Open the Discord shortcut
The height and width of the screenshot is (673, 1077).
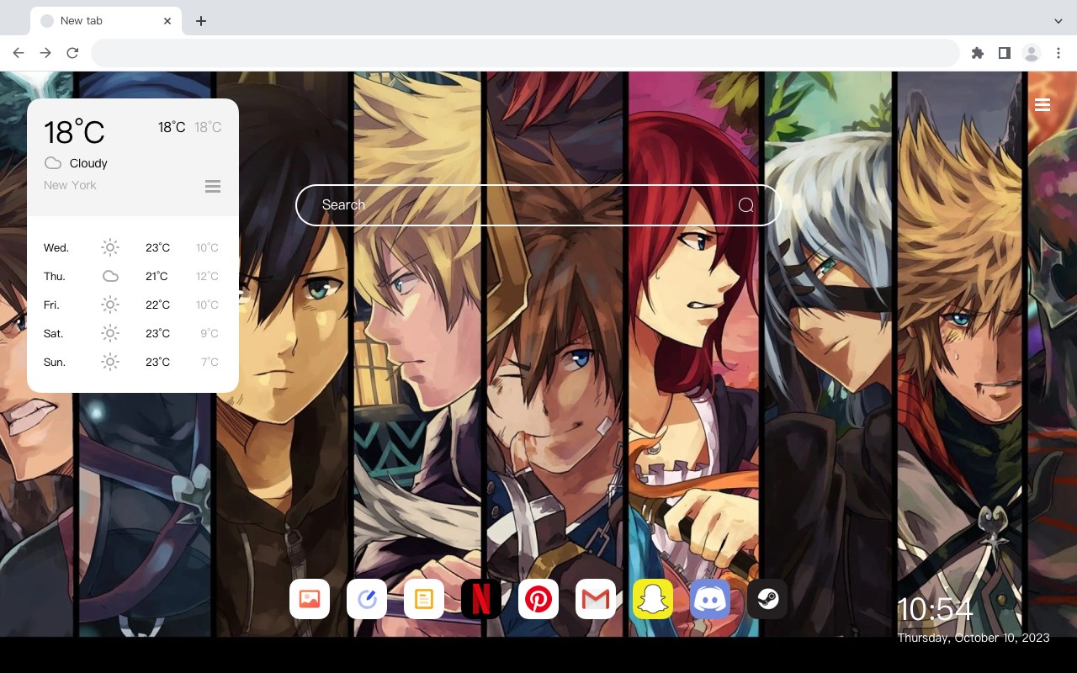(710, 599)
